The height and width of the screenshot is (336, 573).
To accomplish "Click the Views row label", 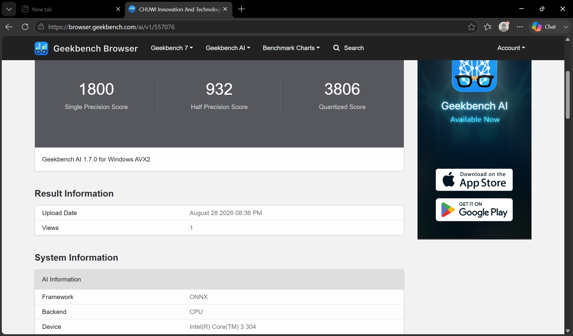I will coord(50,228).
